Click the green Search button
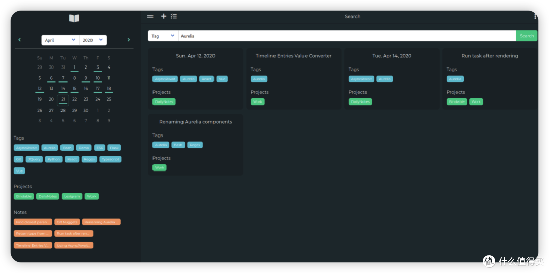The width and height of the screenshot is (549, 273). (527, 36)
